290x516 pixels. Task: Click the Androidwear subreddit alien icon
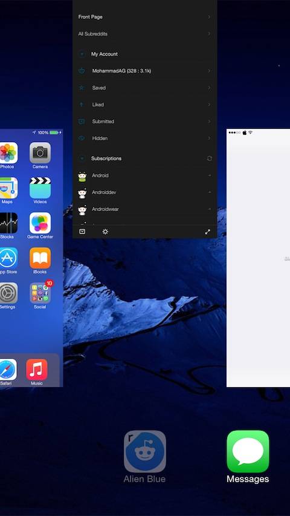(x=82, y=210)
